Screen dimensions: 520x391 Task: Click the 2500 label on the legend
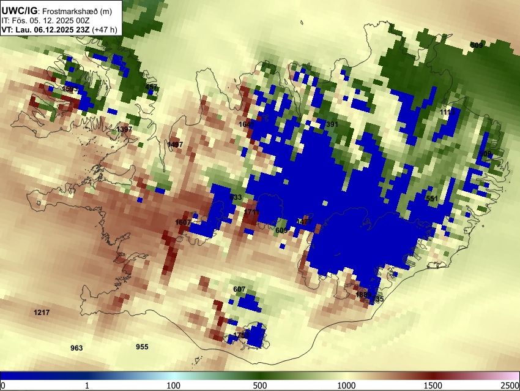coord(510,385)
